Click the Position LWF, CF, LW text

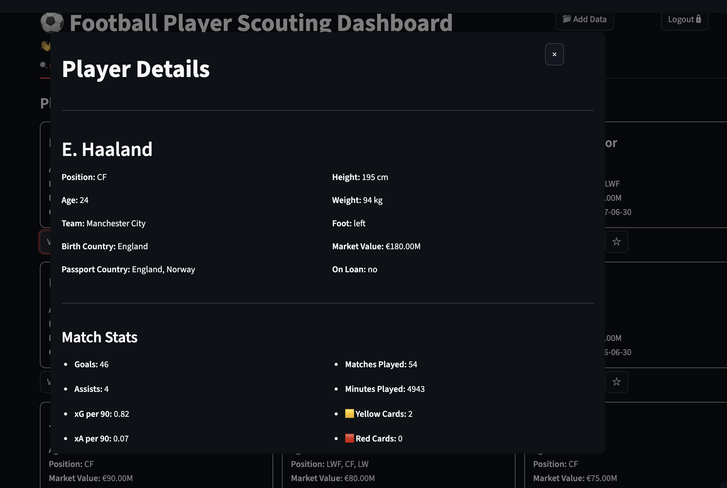coord(330,464)
